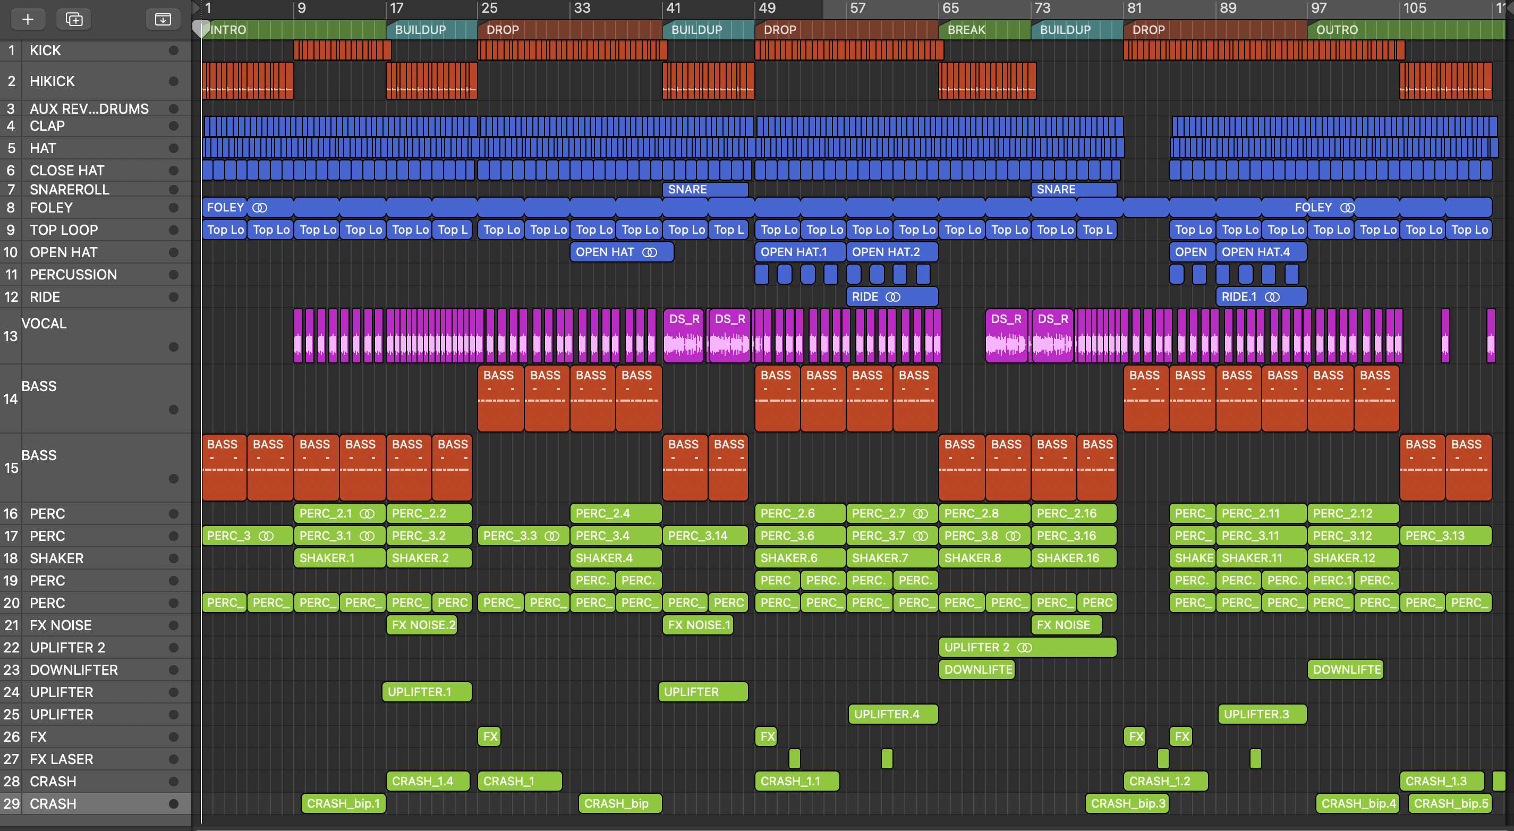Select the OPEN HAT.2 region
The image size is (1514, 831).
(892, 252)
